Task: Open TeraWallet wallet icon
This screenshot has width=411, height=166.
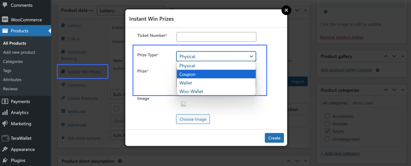Action: tap(5, 138)
